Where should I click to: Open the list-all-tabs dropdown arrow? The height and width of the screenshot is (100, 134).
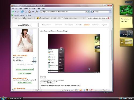111,18
